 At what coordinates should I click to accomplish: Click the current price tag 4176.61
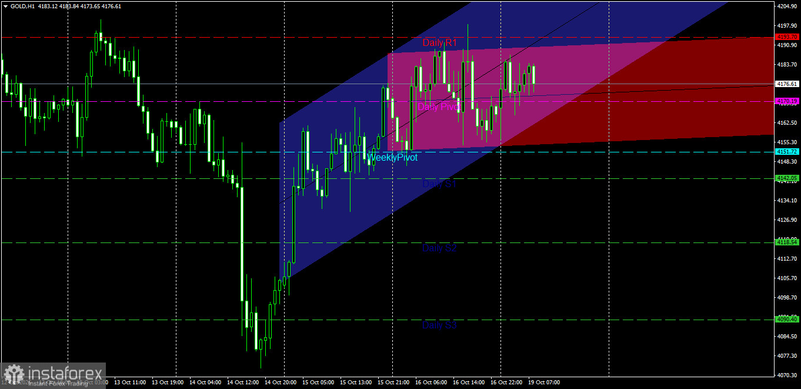(787, 84)
